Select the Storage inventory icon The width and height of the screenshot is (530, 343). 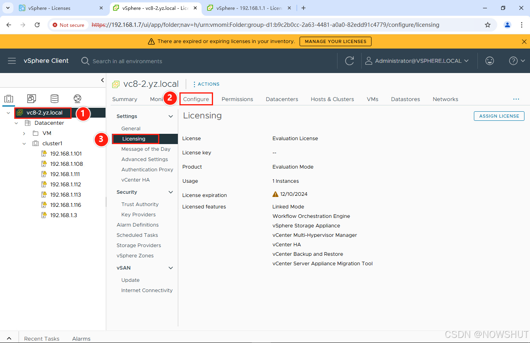55,99
